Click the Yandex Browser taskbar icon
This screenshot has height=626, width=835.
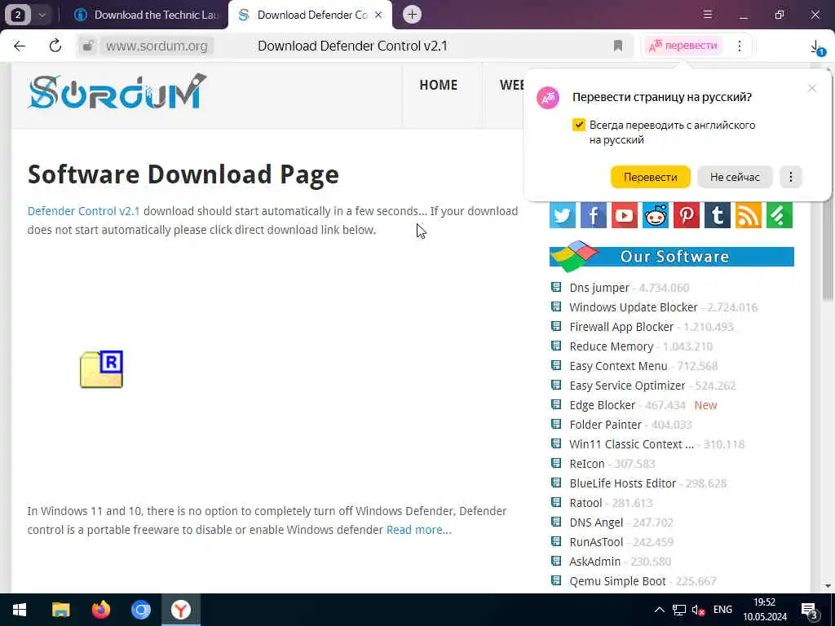[x=181, y=610]
